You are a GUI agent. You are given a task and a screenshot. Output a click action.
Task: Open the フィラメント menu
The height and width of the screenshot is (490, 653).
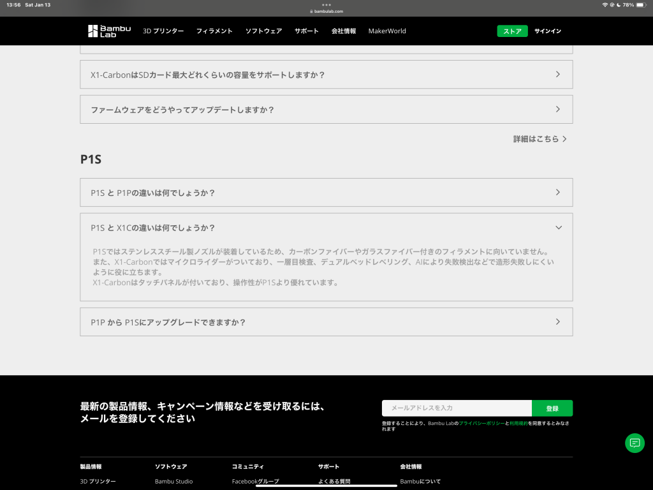click(214, 31)
